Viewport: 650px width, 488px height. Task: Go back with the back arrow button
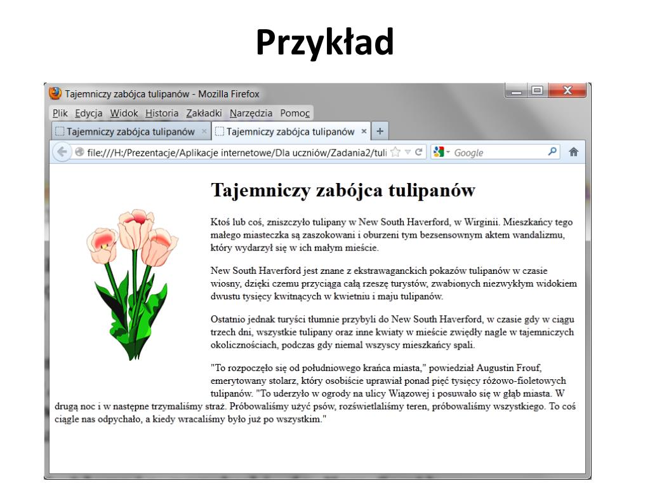pos(62,152)
